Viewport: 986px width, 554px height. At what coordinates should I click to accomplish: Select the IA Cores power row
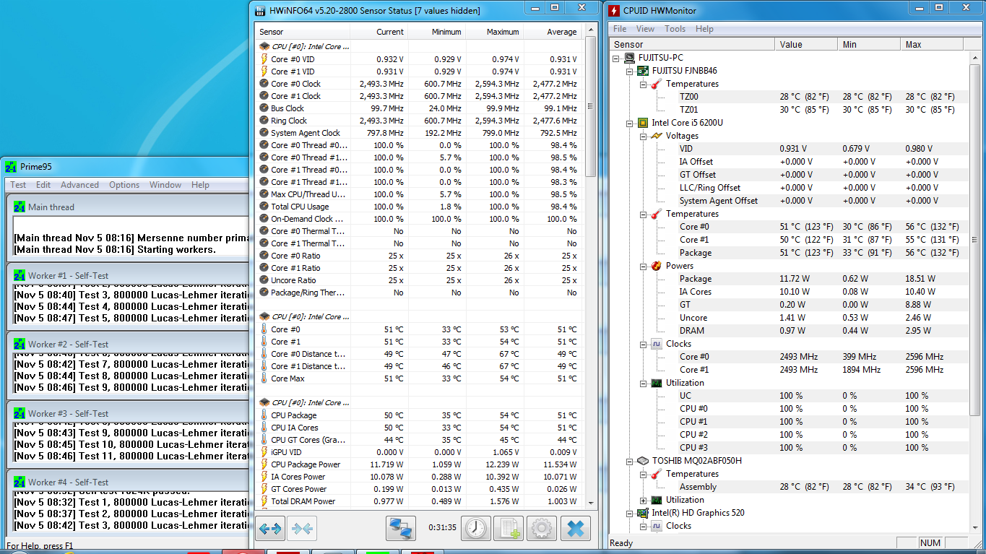pyautogui.click(x=790, y=292)
